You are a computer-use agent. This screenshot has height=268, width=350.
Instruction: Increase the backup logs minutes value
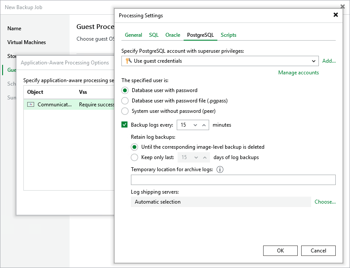(204, 125)
